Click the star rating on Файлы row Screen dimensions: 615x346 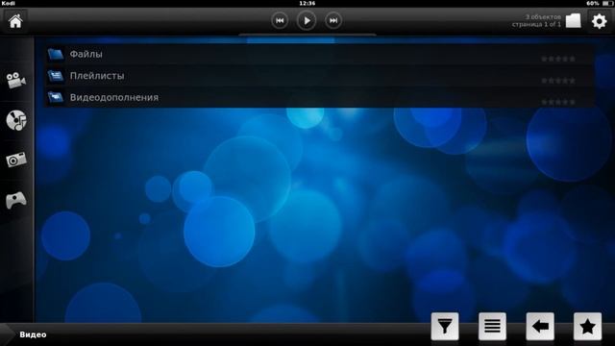point(558,59)
